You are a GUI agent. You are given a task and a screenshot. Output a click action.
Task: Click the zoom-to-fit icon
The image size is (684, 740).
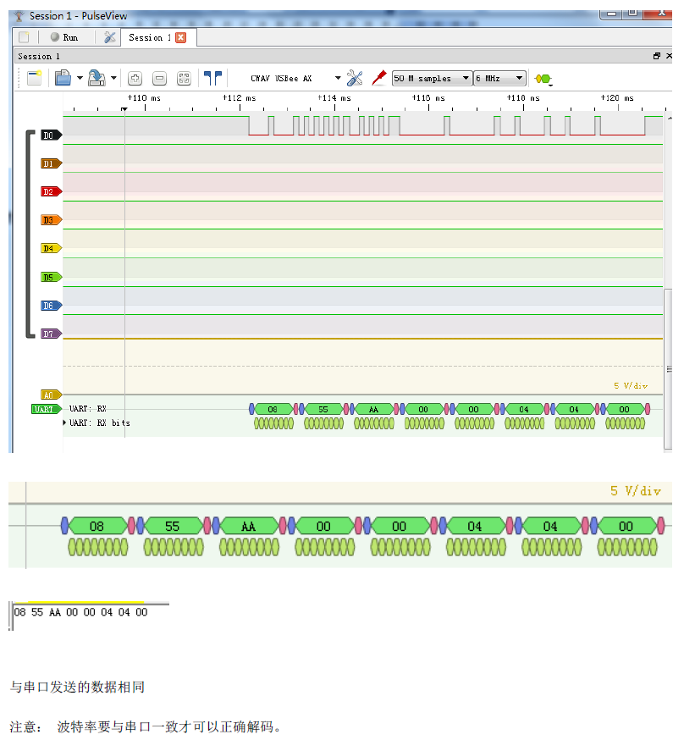coord(184,79)
